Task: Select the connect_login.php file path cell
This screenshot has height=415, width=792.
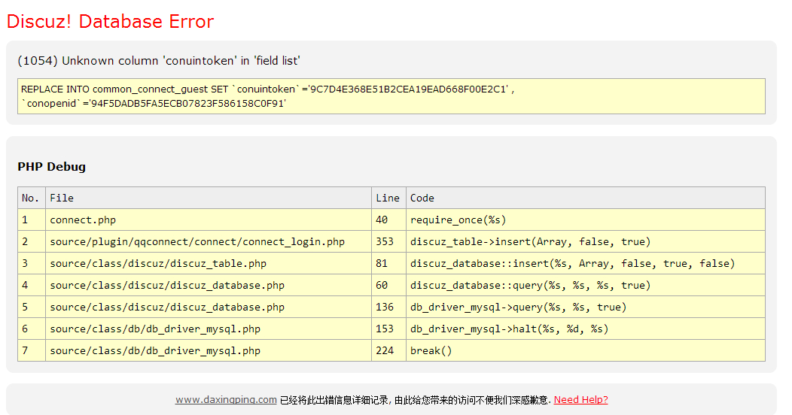Action: pos(209,241)
